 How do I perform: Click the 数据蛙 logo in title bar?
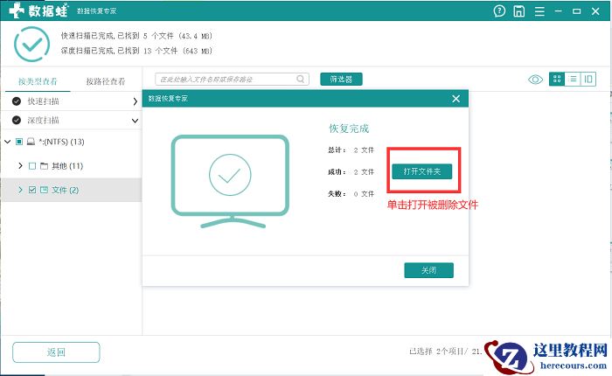(x=38, y=10)
